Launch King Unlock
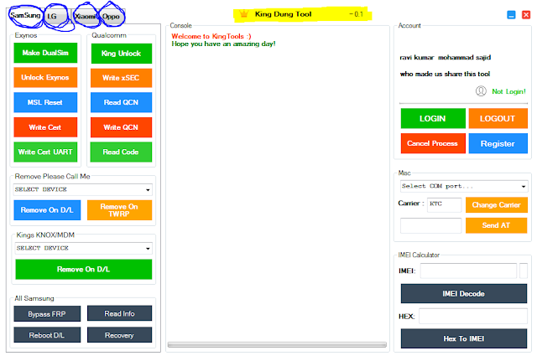Image resolution: width=537 pixels, height=361 pixels. 121,54
